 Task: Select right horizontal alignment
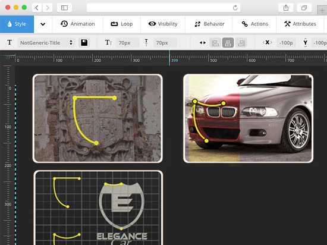(241, 43)
